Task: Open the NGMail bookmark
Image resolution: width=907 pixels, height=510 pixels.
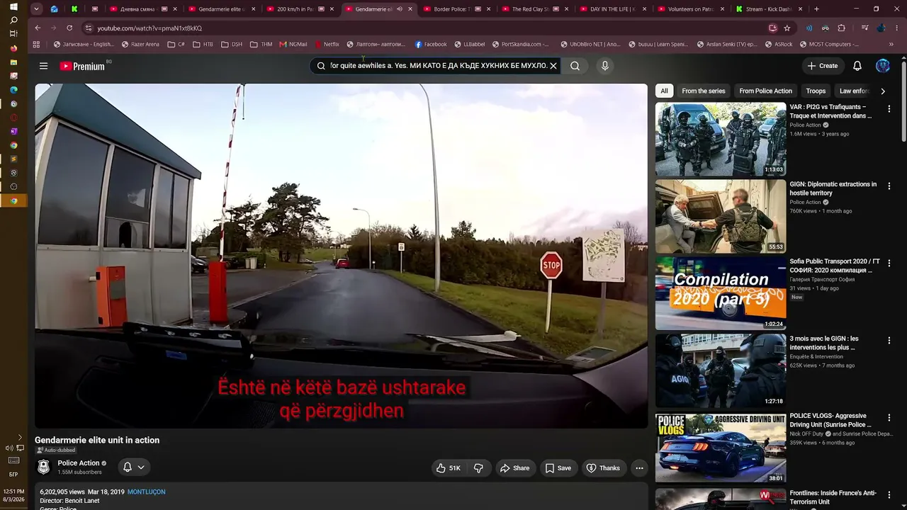Action: tap(293, 44)
